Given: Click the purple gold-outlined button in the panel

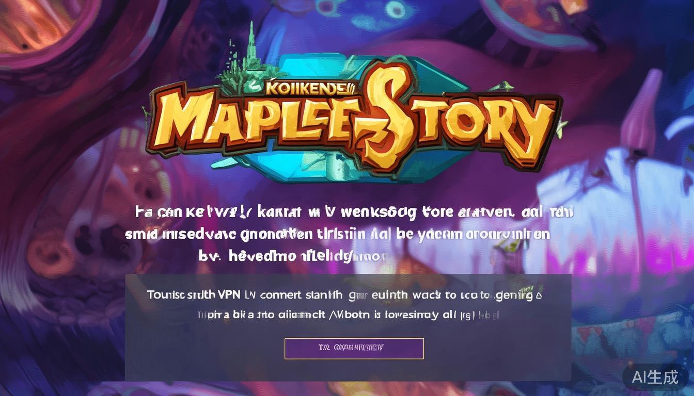Looking at the screenshot, I should pyautogui.click(x=354, y=348).
